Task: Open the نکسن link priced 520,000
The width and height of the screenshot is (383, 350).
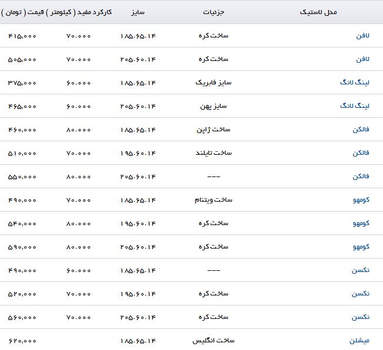Action: point(361,294)
